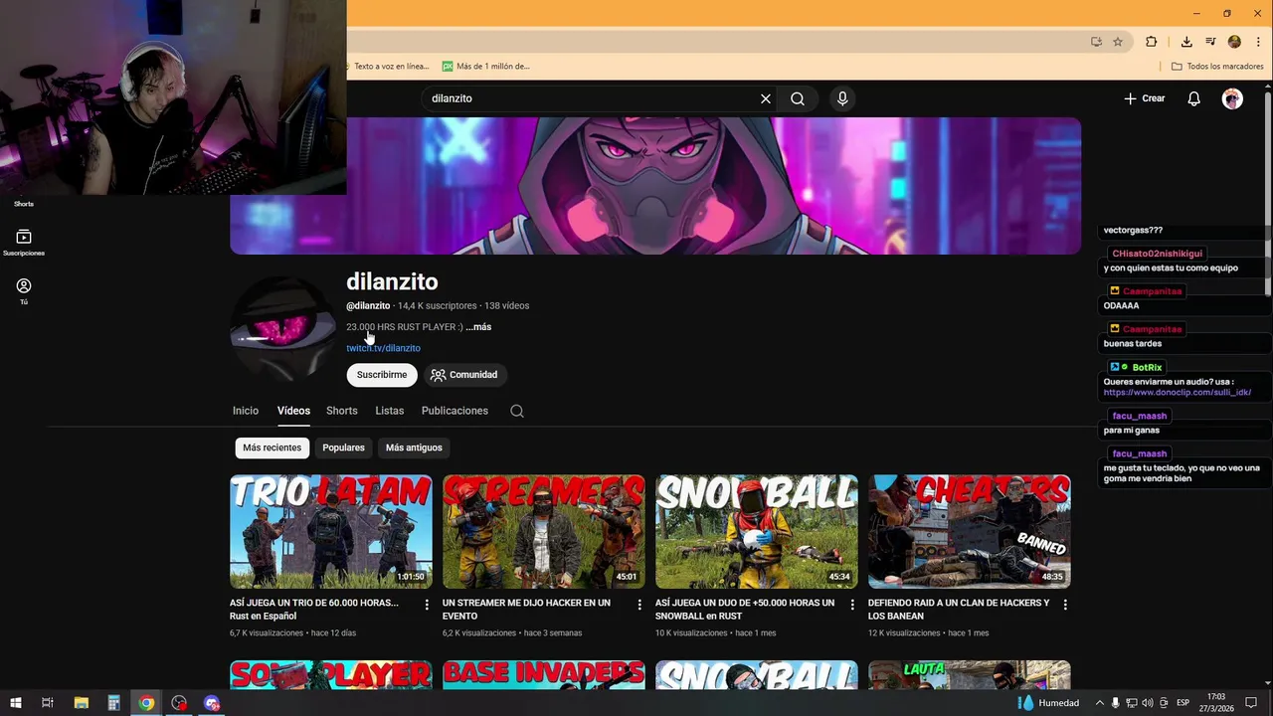Image resolution: width=1273 pixels, height=716 pixels.
Task: Clear the dilanzito search text with X
Action: (766, 98)
